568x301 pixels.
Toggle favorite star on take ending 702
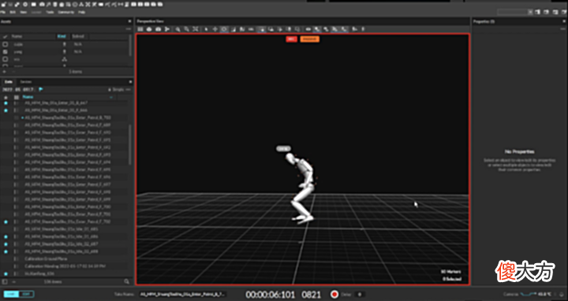click(x=6, y=221)
